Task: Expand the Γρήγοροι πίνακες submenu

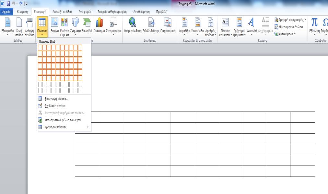Action: (64, 127)
